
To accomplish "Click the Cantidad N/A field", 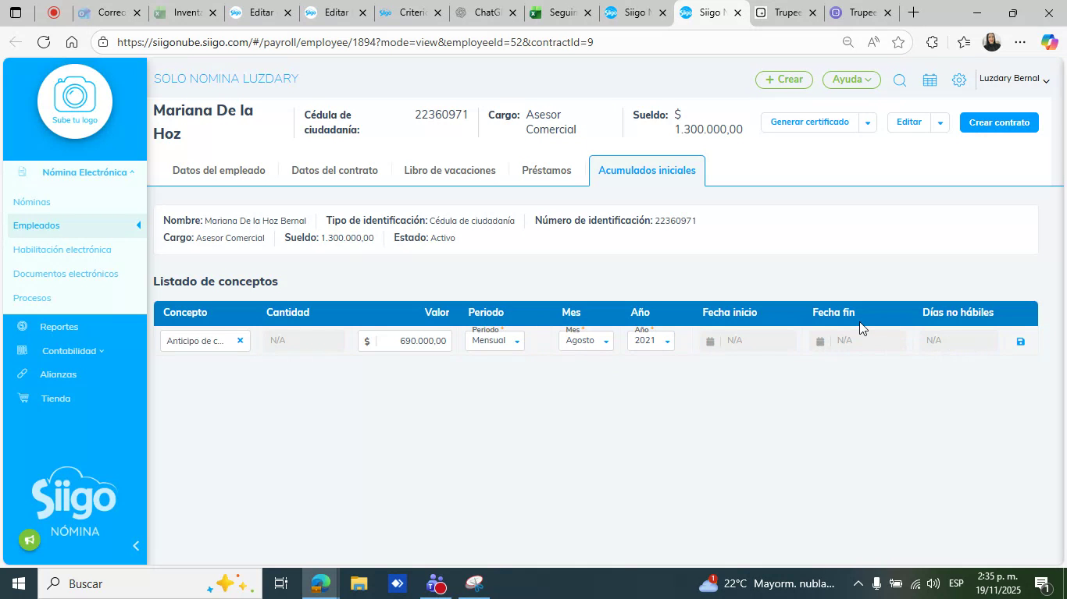I will pos(304,341).
